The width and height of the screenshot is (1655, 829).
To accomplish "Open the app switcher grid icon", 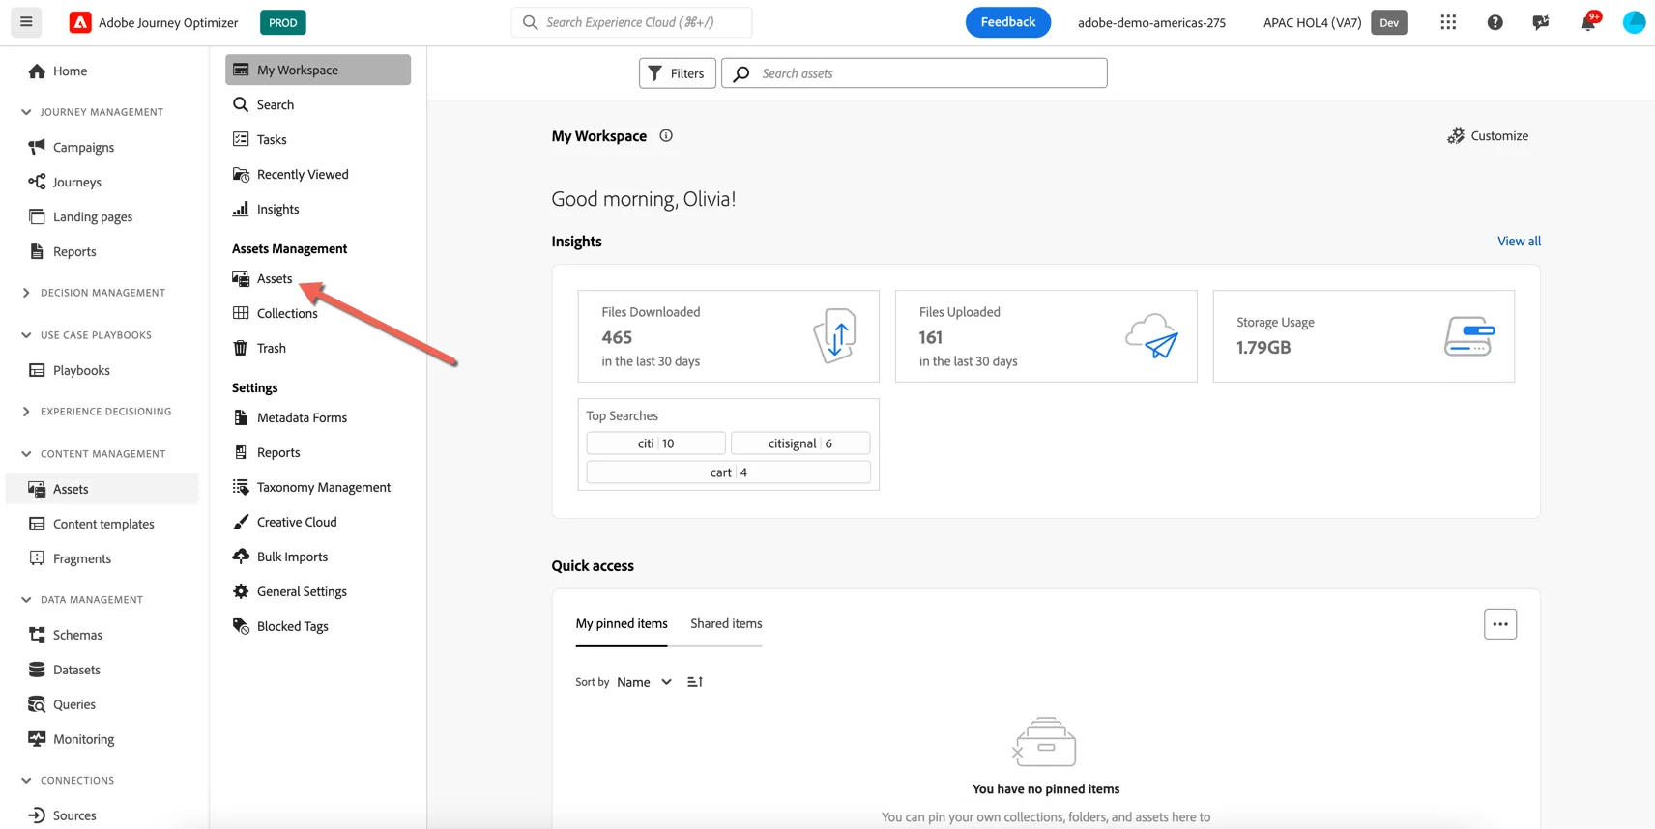I will point(1448,22).
